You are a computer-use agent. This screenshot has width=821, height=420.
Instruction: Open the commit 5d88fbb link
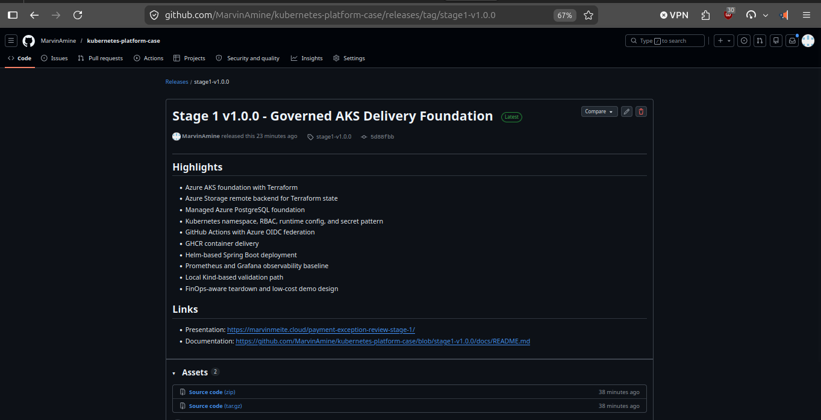click(x=378, y=137)
